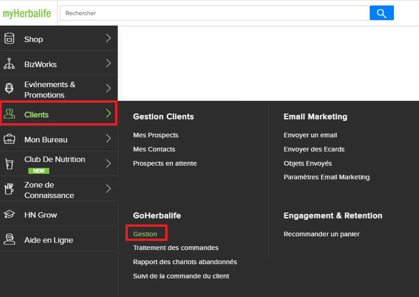Open the BizWorks menu item
Viewport: 419px width, 297px height.
tap(59, 63)
